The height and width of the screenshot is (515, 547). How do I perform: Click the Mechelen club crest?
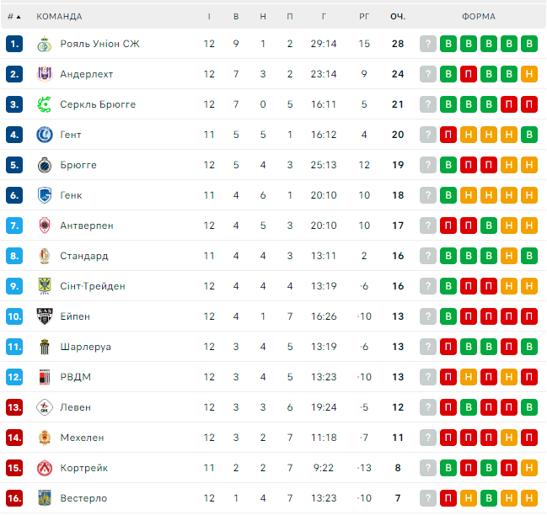point(45,438)
